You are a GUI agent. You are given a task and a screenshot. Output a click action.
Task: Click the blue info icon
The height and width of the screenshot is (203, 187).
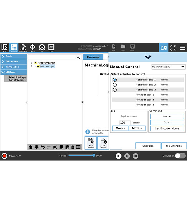[88, 132]
